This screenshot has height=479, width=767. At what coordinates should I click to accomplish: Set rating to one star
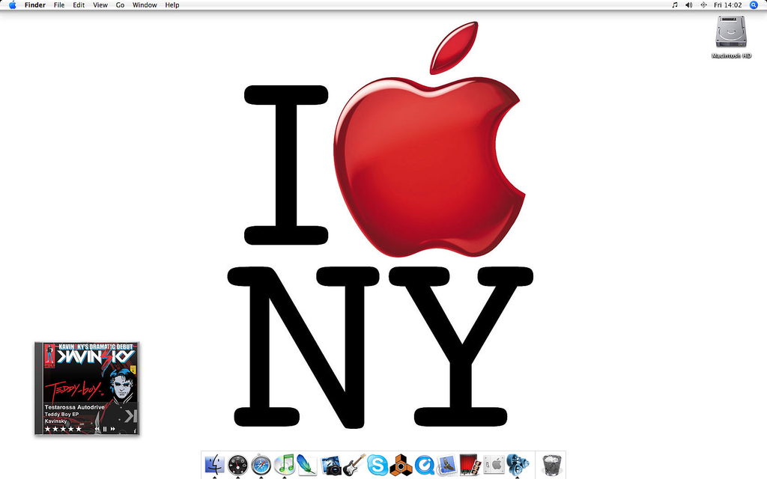click(x=47, y=429)
